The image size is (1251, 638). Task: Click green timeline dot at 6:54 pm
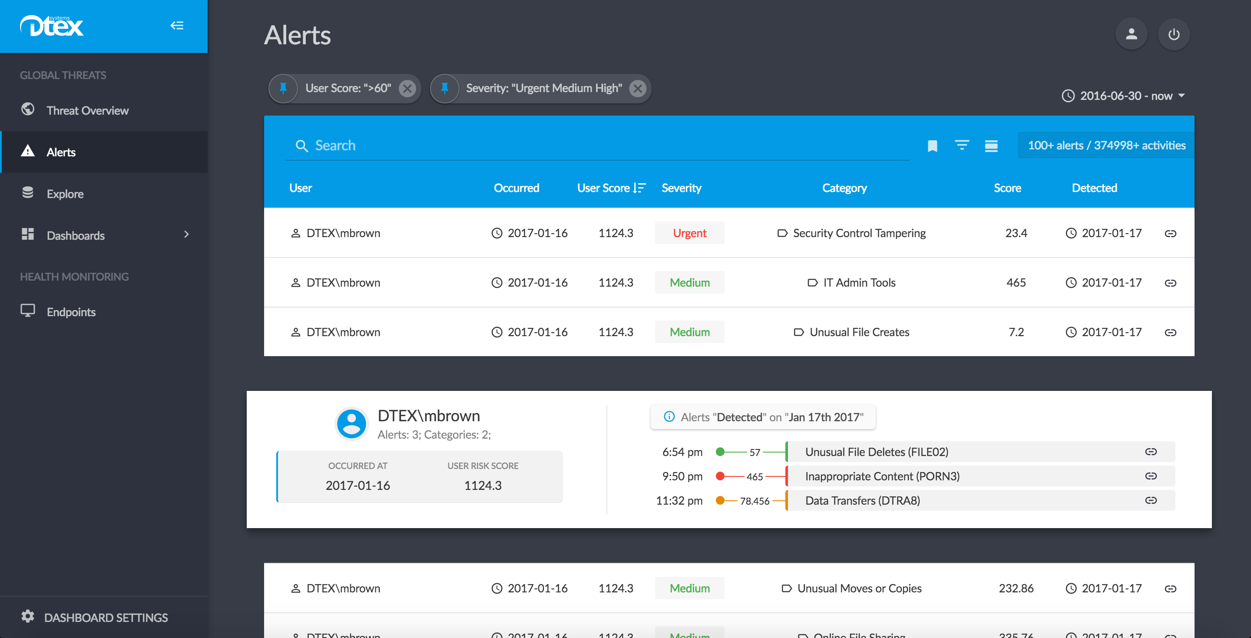coord(720,452)
